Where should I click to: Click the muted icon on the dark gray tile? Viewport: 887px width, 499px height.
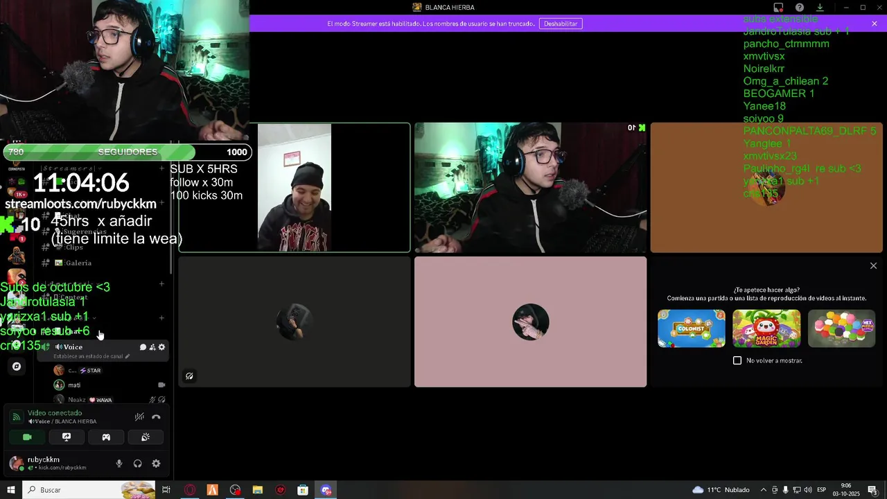click(189, 376)
